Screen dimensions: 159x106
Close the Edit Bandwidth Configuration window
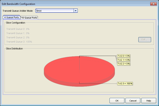pyautogui.click(x=153, y=4)
